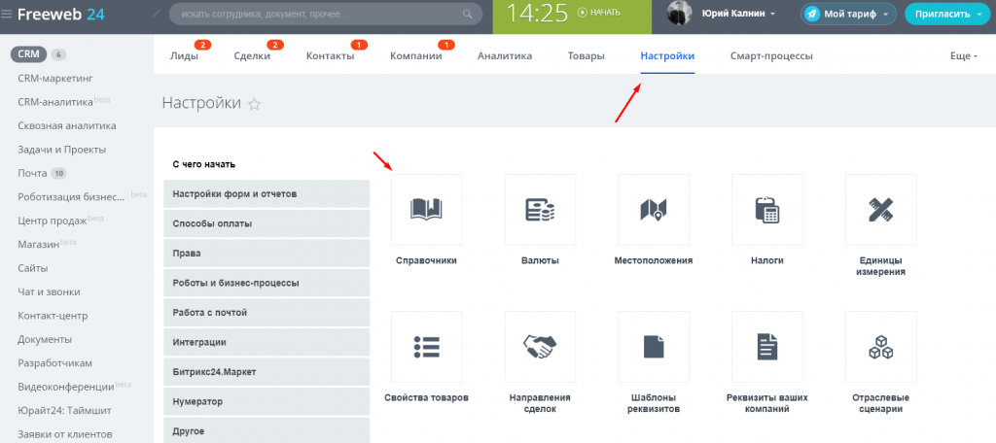Click the Местоположения map icon

(x=654, y=209)
